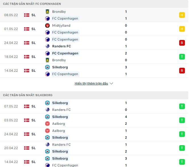Click the Randers FC logo in the 20.04.22 match
The height and width of the screenshot is (167, 190).
click(47, 145)
